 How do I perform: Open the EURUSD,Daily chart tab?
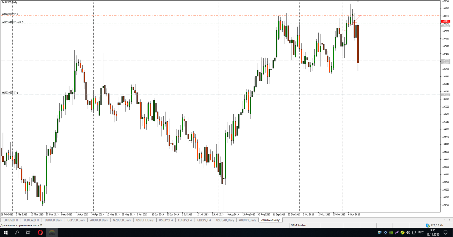click(x=53, y=220)
